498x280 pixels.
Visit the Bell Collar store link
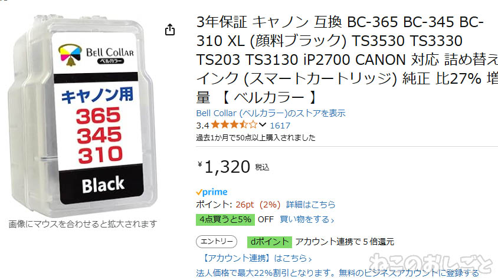click(271, 113)
